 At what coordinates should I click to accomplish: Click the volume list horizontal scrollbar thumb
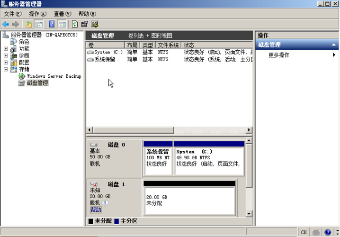point(134,130)
